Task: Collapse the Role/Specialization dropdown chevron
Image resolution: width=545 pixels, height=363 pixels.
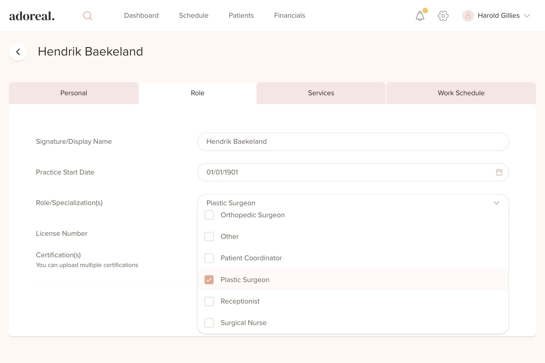Action: [x=496, y=203]
